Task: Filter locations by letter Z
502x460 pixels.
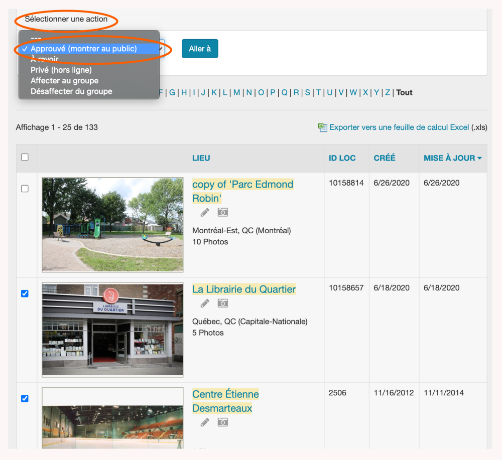Action: click(388, 92)
